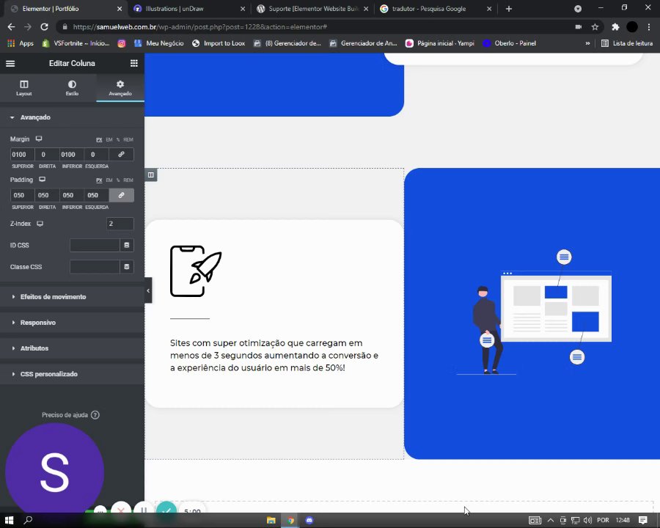Expand the CSS personalizado section
The width and height of the screenshot is (660, 528).
click(48, 374)
